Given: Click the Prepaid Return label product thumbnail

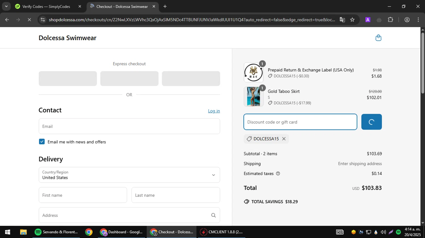Looking at the screenshot, I should 254,73.
